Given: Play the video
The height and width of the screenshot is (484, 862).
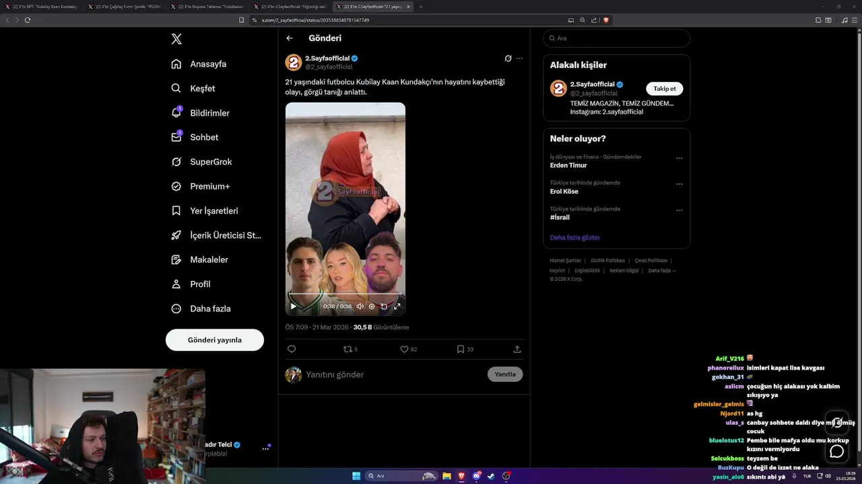Looking at the screenshot, I should tap(293, 307).
